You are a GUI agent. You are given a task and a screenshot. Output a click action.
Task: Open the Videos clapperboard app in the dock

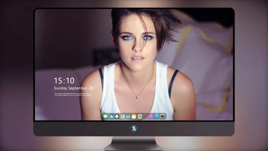[128, 116]
